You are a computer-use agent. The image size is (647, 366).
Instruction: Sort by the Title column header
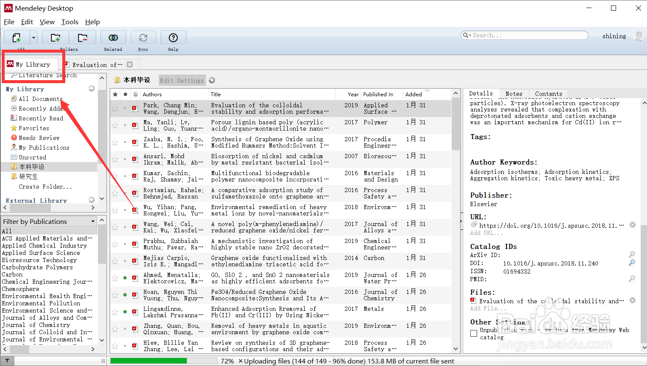point(272,94)
